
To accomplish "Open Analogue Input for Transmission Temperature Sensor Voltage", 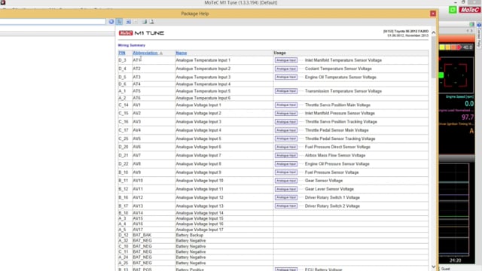I will pyautogui.click(x=286, y=91).
